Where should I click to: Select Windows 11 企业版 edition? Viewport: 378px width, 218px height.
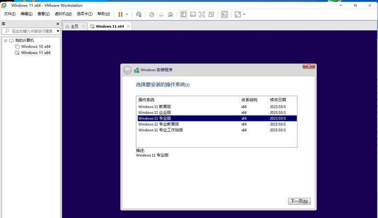(217, 112)
